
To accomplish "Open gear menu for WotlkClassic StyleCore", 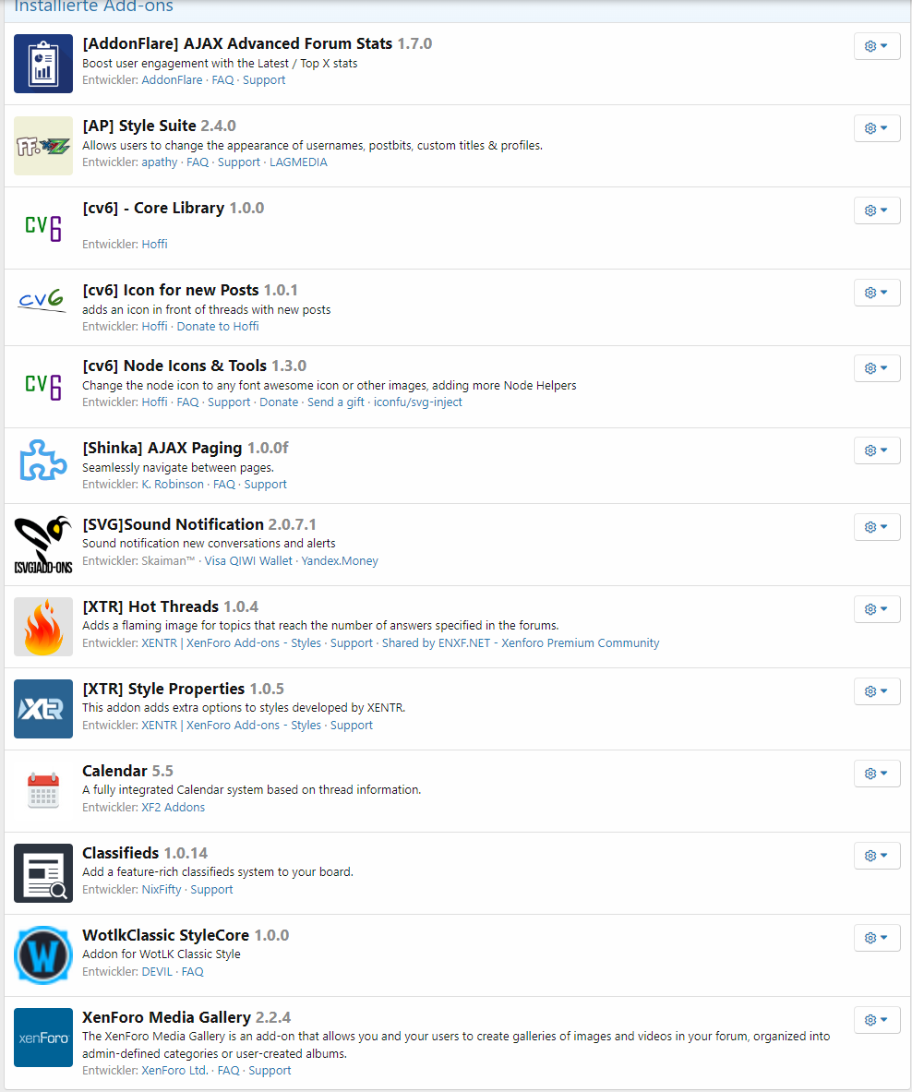I will click(877, 938).
